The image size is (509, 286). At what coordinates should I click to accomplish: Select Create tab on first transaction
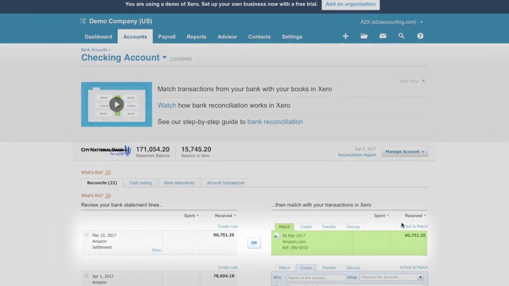[x=305, y=227]
